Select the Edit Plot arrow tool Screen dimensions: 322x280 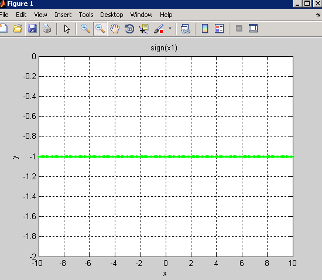click(67, 29)
